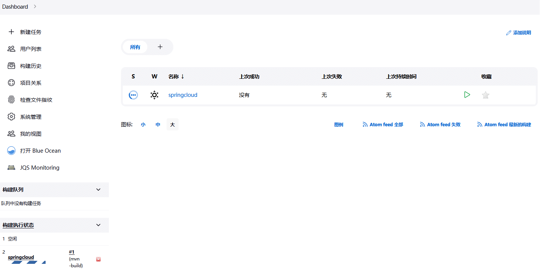Viewport: 540px width, 271px height.
Task: Click the springcloud build progress bar
Action: (x=26, y=262)
